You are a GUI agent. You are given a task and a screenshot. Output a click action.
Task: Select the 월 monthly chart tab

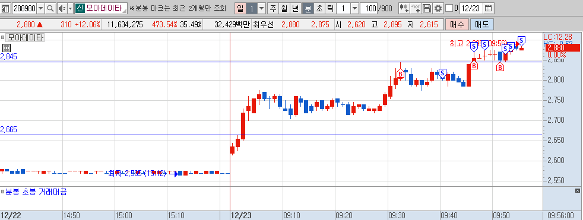click(x=284, y=8)
